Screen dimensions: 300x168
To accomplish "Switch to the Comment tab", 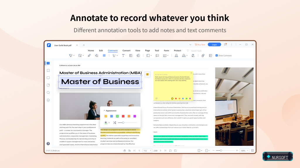I will tap(113, 50).
